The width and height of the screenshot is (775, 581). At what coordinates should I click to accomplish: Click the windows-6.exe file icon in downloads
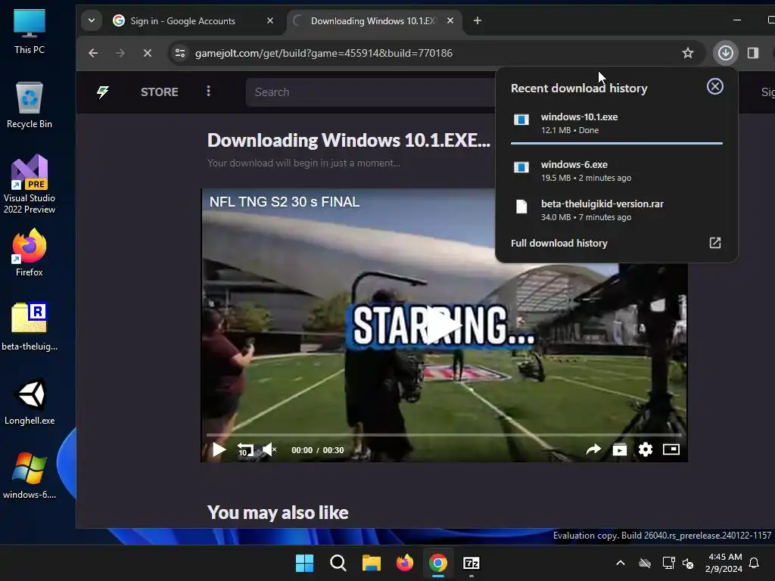tap(521, 167)
